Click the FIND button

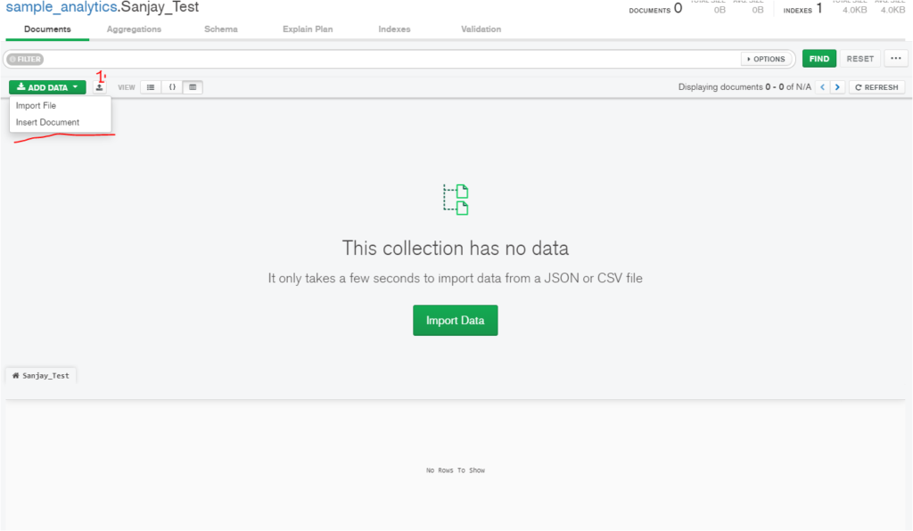(818, 59)
